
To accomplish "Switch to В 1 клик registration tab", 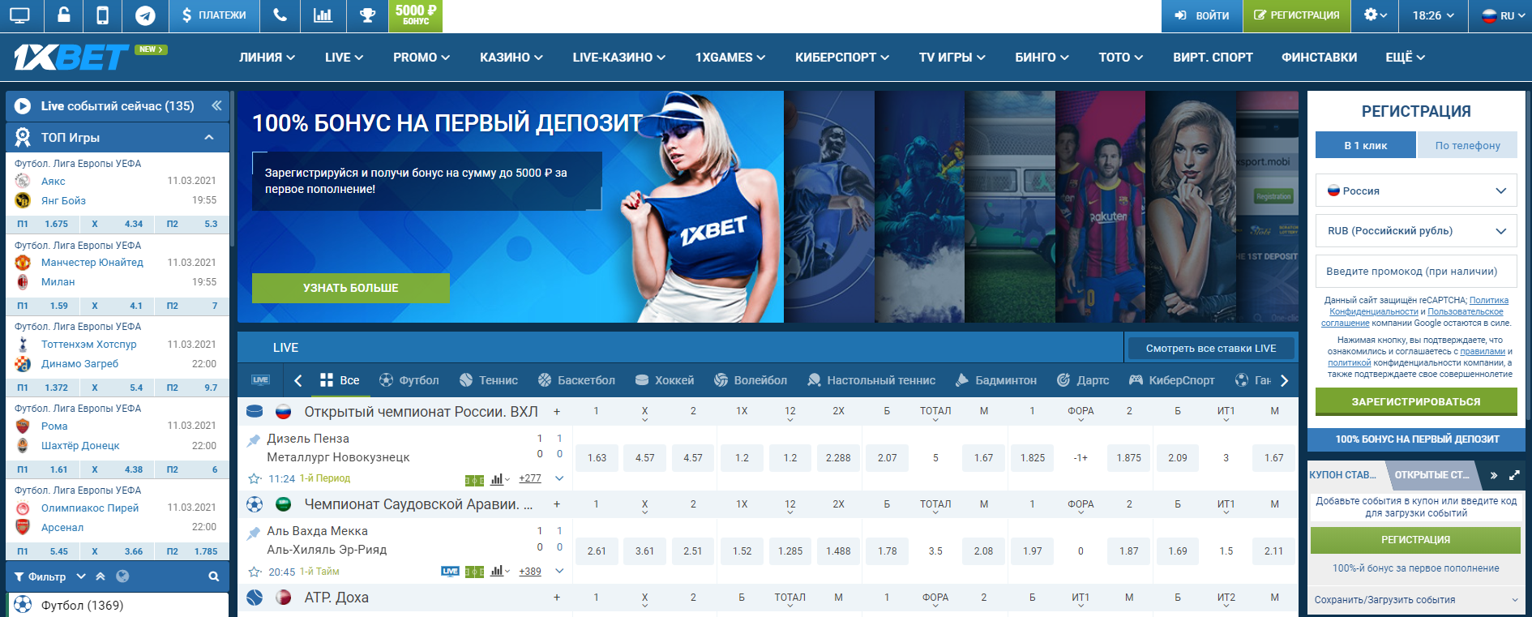I will click(x=1365, y=145).
